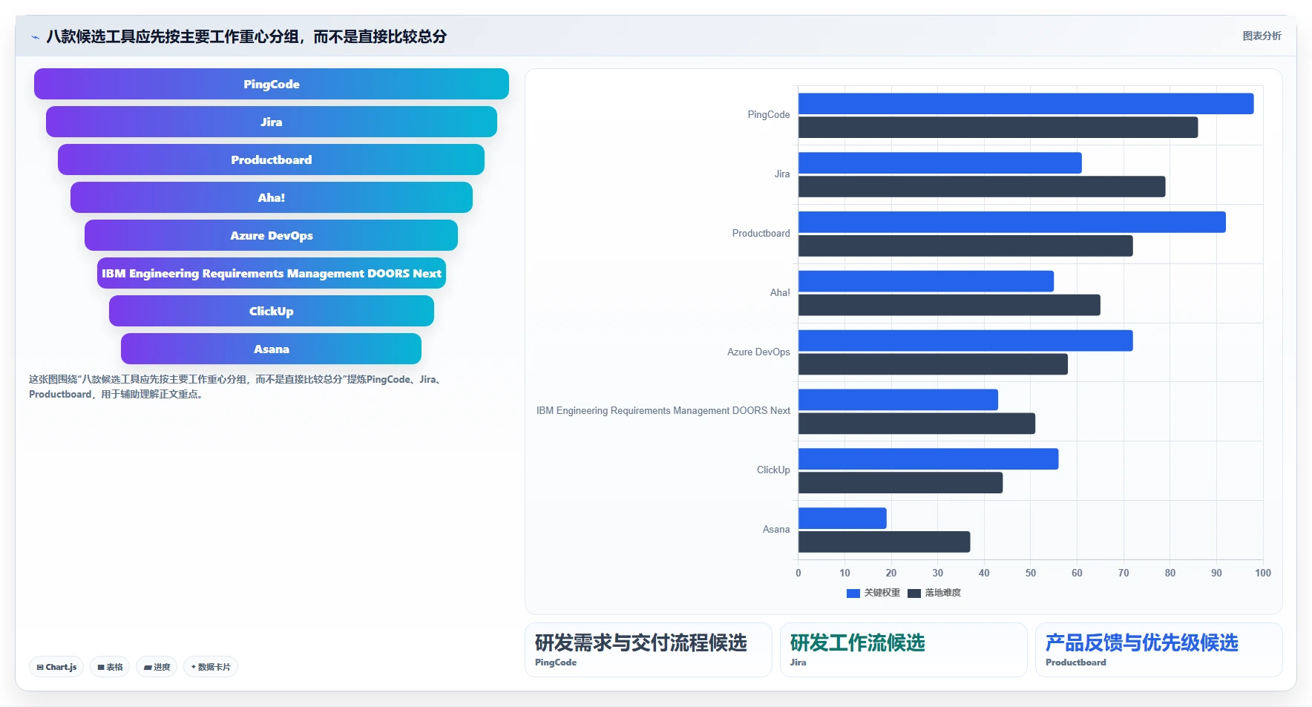Click the Productboard chart axis label

pyautogui.click(x=761, y=234)
